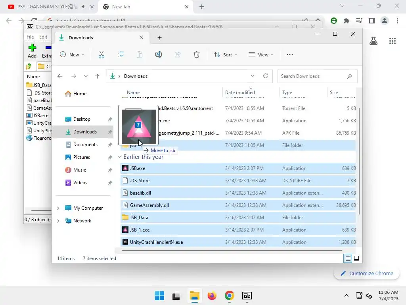406x305 pixels.
Task: Click the Cut scissors icon in Explorer toolbar
Action: [101, 54]
